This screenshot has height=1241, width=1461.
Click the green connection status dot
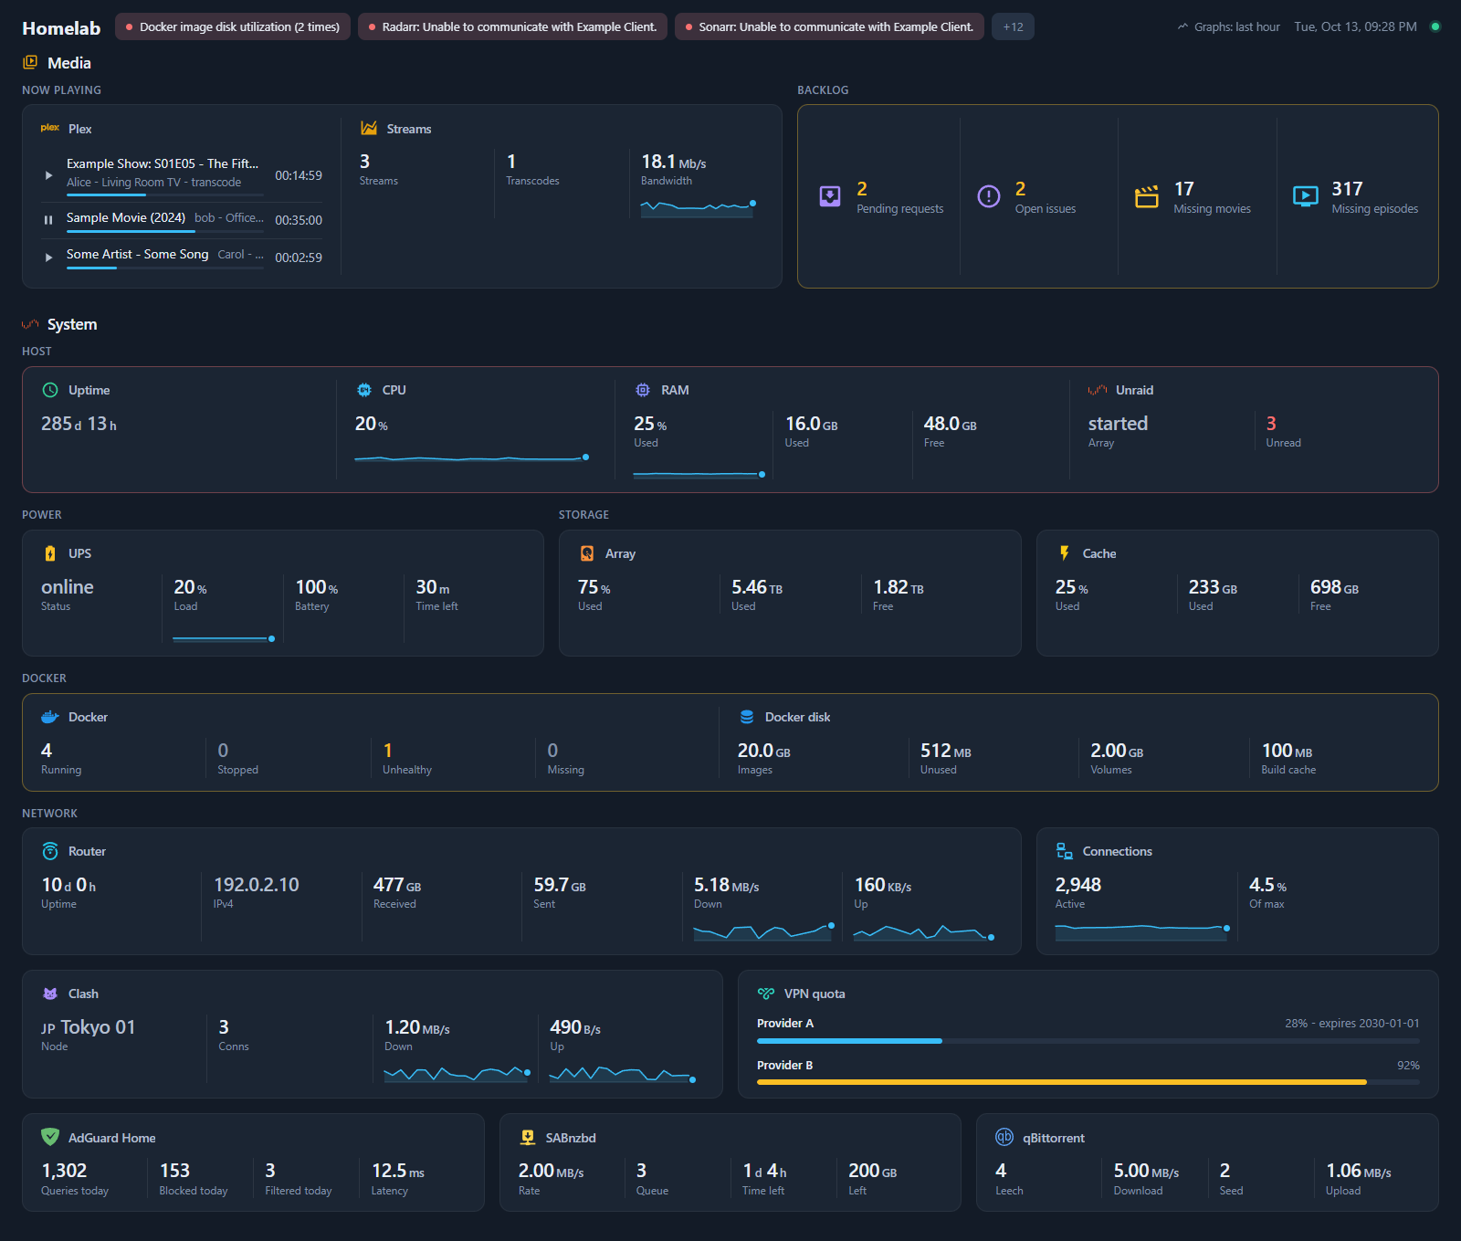coord(1435,26)
